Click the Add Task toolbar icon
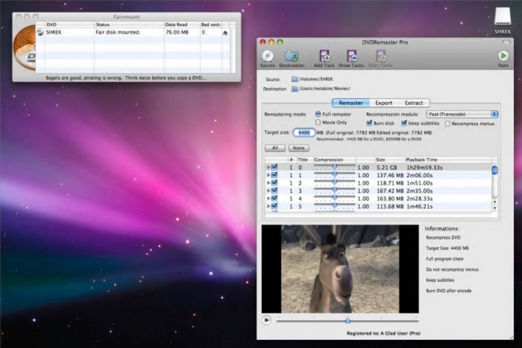522x348 pixels. pyautogui.click(x=324, y=56)
